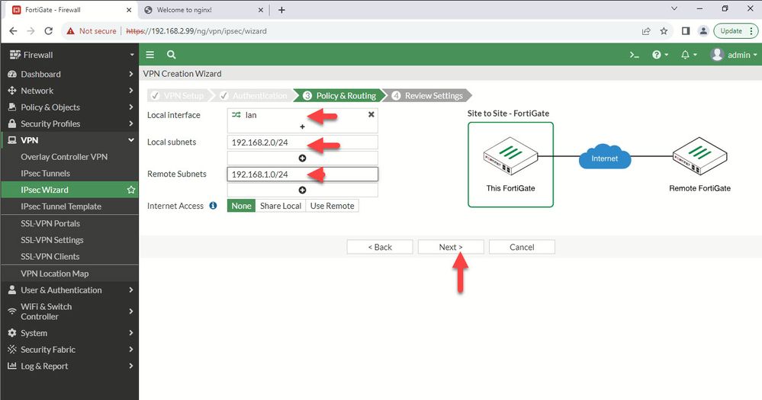Expand the Dashboard menu chevron
The width and height of the screenshot is (762, 400).
[131, 74]
